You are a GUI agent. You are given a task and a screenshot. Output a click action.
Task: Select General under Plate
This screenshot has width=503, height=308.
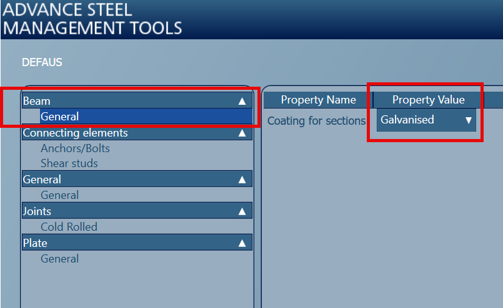(59, 258)
